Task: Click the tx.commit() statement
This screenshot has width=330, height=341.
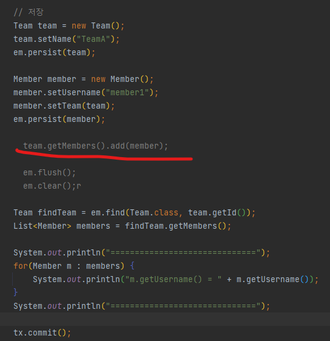Action: click(x=42, y=333)
